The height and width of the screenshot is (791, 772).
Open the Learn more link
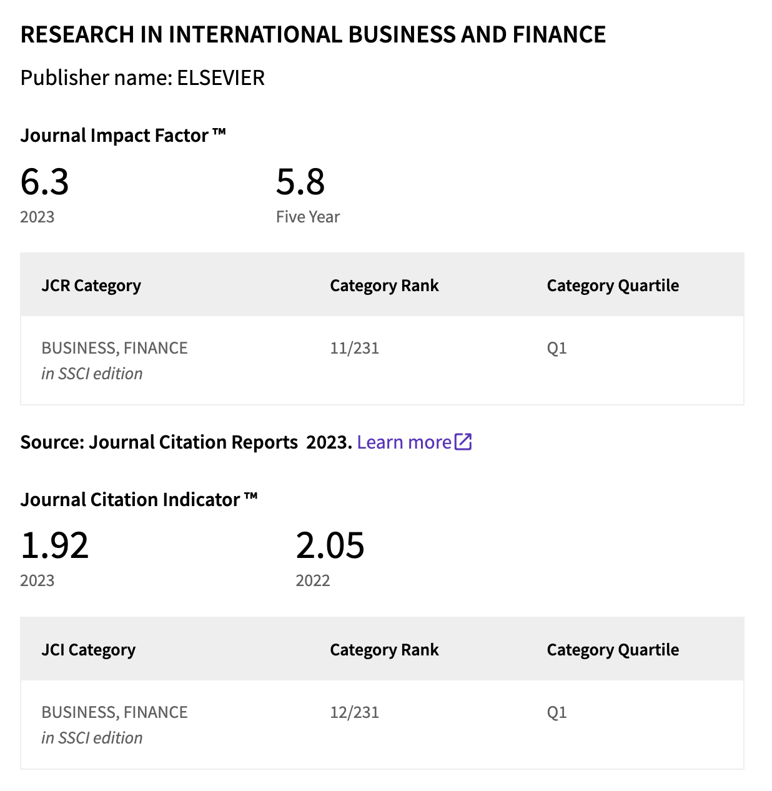pyautogui.click(x=404, y=442)
